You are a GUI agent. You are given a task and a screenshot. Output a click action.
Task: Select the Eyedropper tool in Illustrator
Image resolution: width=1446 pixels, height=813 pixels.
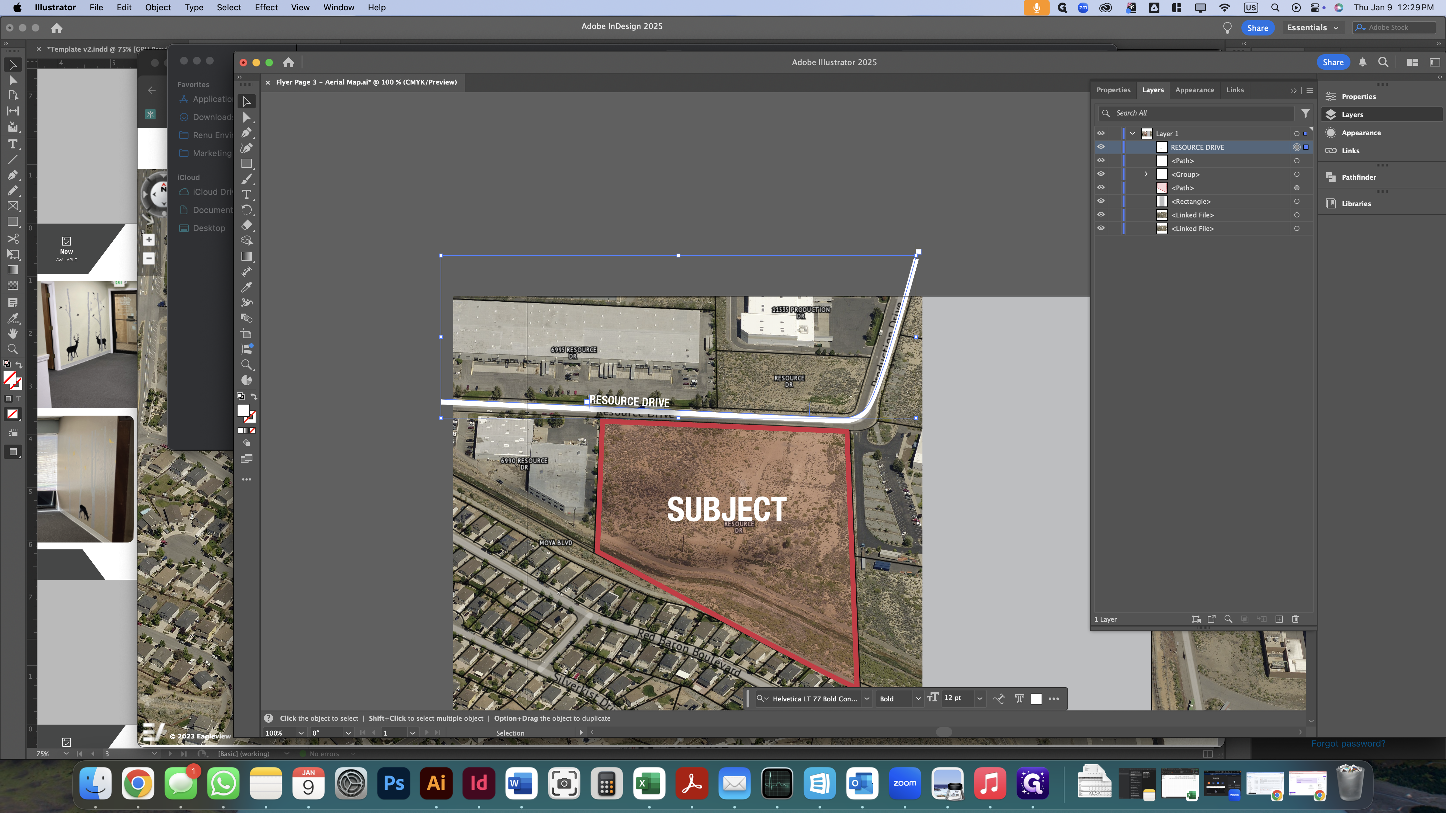click(246, 287)
